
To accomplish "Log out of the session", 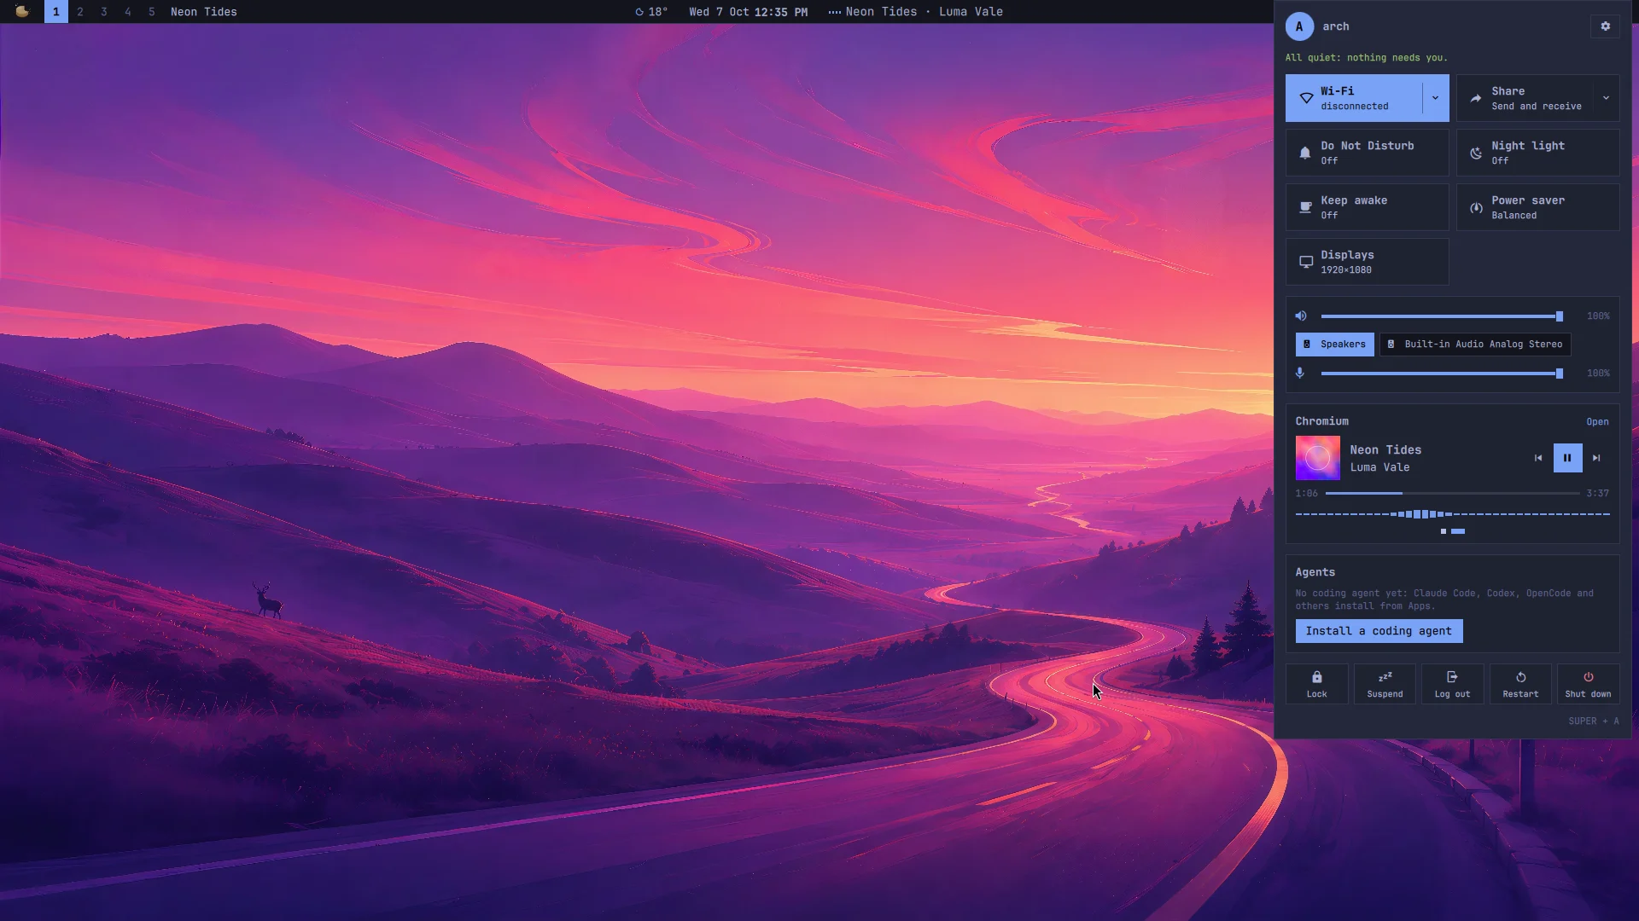I will click(x=1452, y=684).
